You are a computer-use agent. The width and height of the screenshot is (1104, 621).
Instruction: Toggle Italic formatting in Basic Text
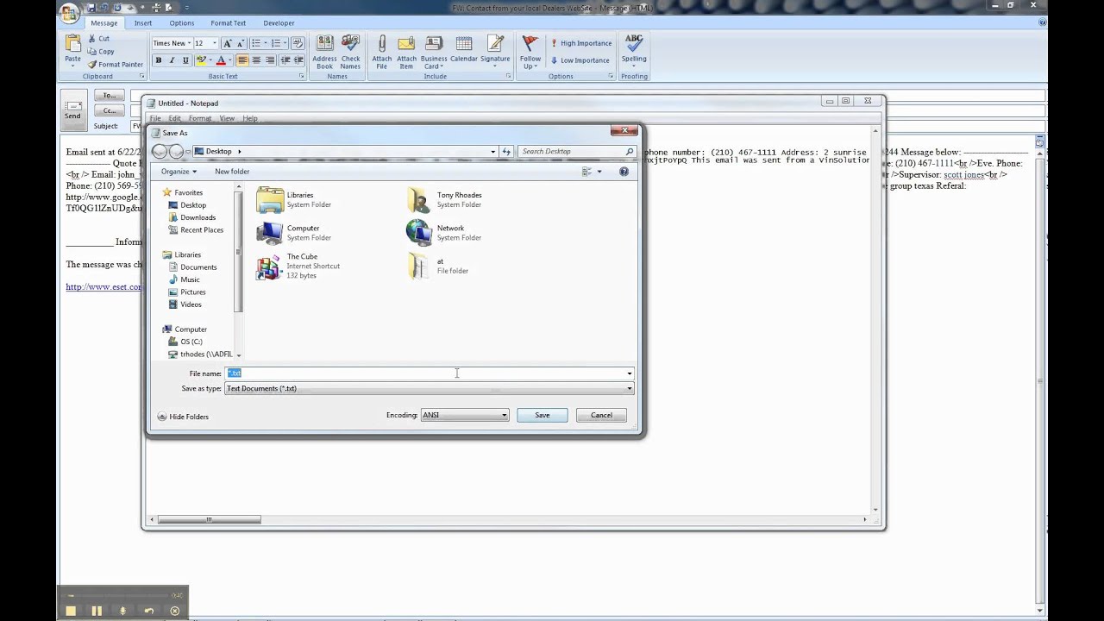point(172,60)
